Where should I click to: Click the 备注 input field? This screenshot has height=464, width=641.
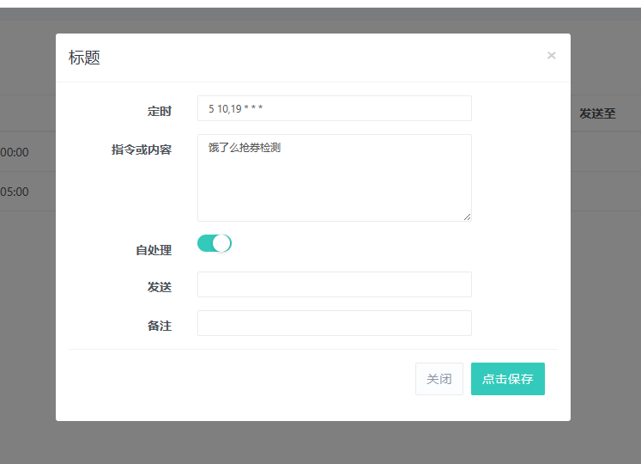335,323
